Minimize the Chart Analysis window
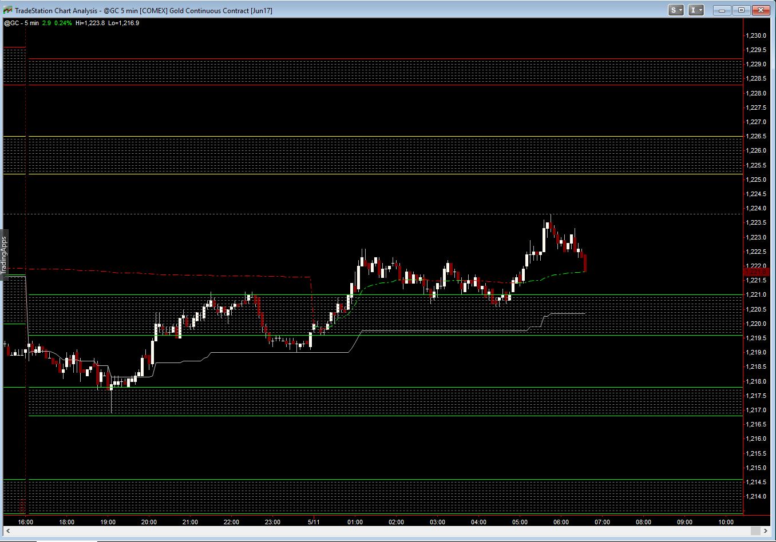 pos(723,10)
